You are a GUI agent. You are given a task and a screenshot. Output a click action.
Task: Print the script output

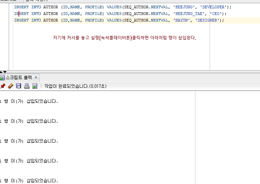[x=27, y=86]
